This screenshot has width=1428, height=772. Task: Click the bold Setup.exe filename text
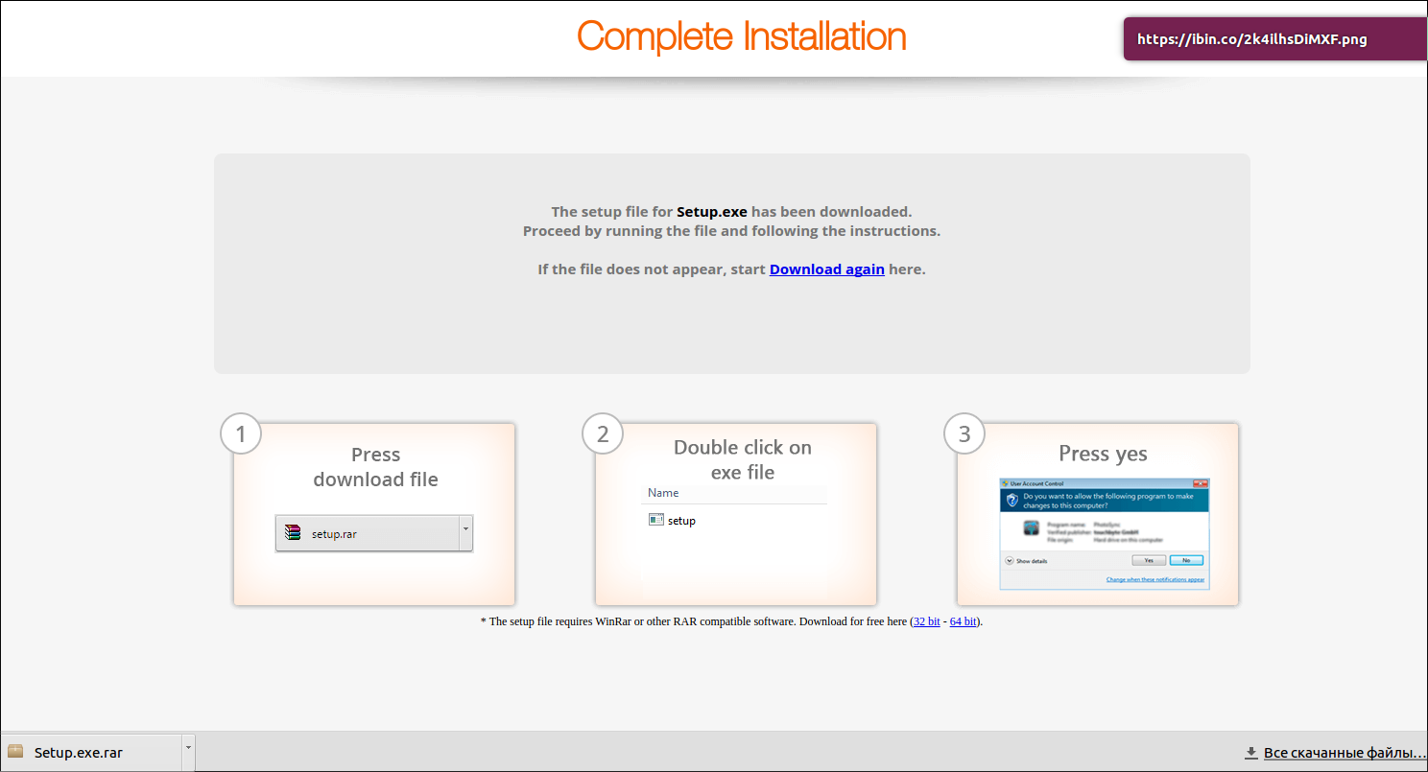(712, 212)
